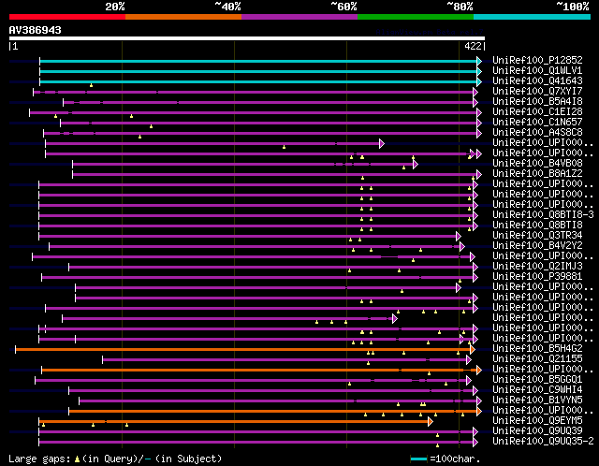The height and width of the screenshot is (466, 599).
Task: Click the =100char. scale label
Action: [455, 459]
